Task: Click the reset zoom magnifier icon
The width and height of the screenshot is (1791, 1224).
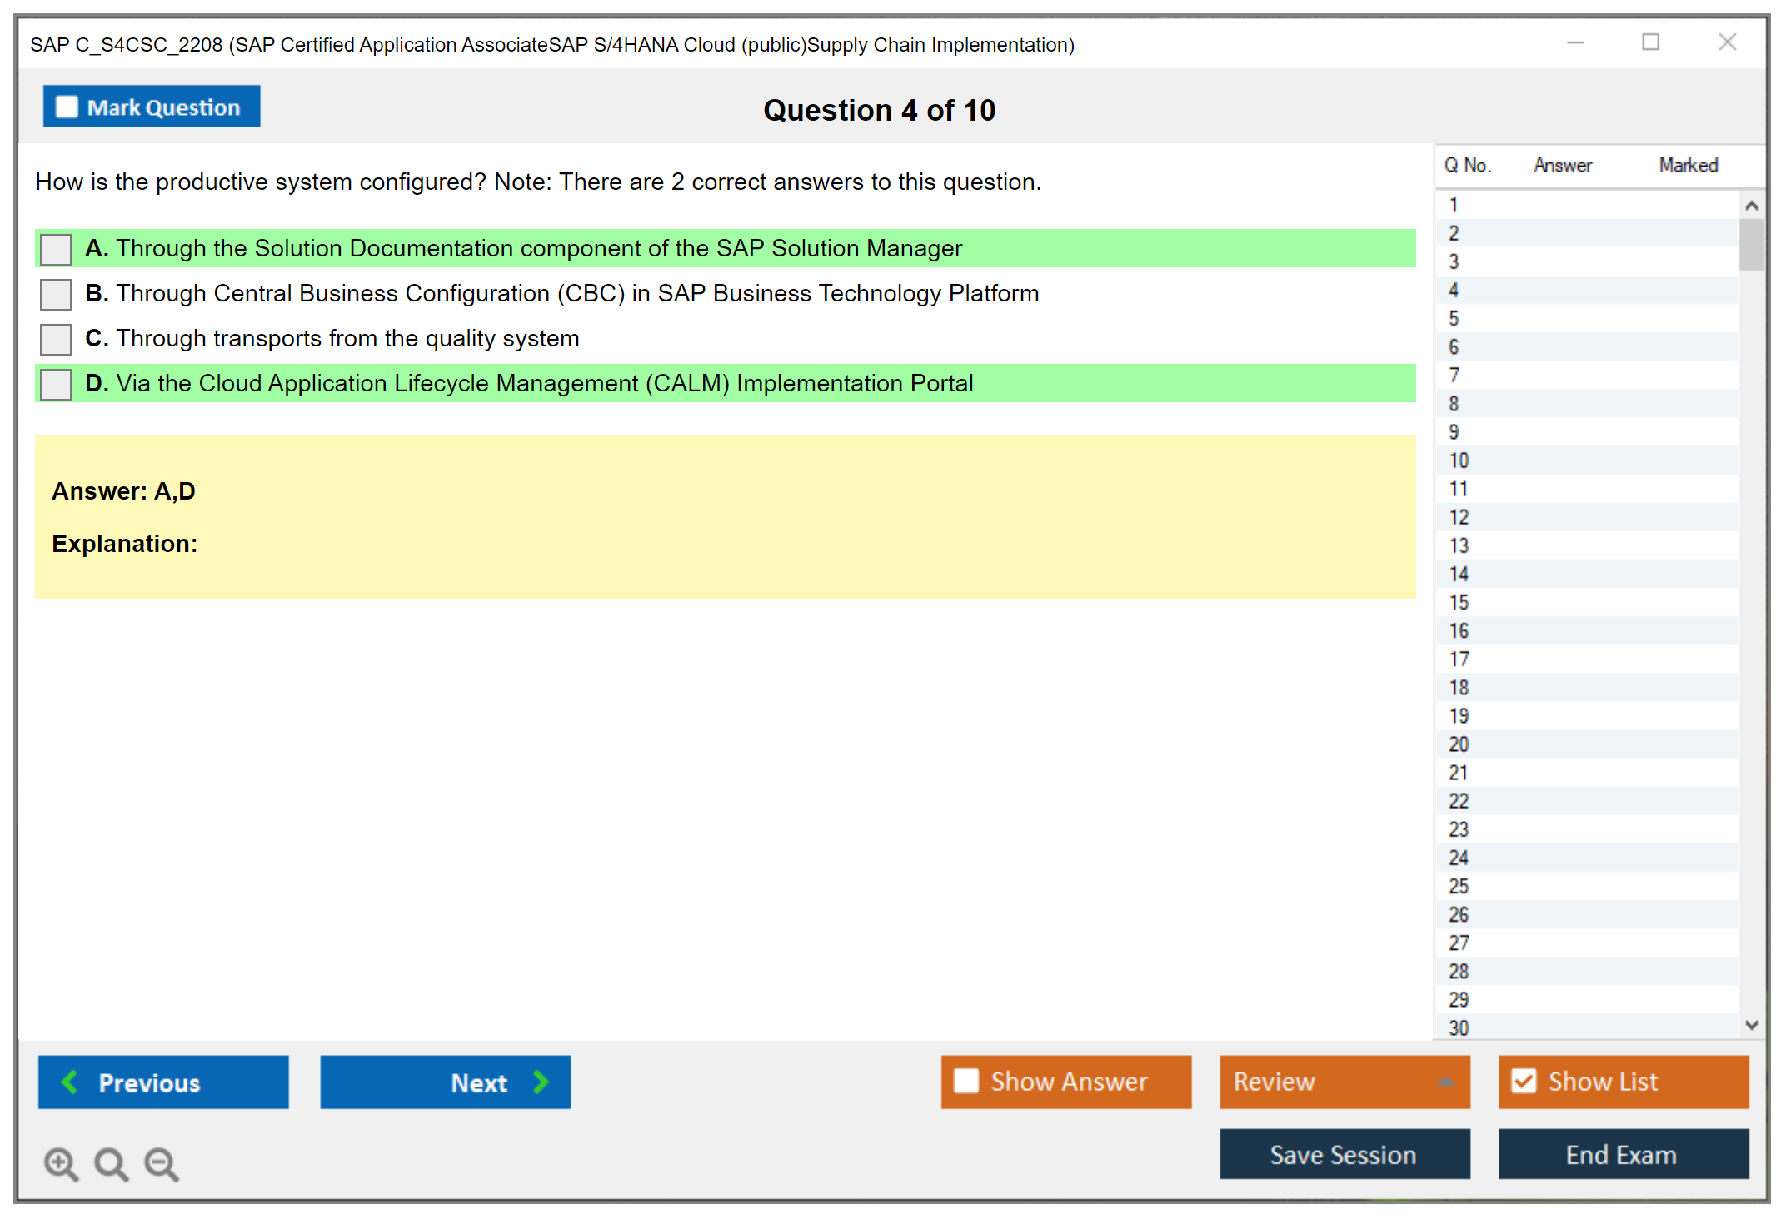Action: coord(110,1162)
